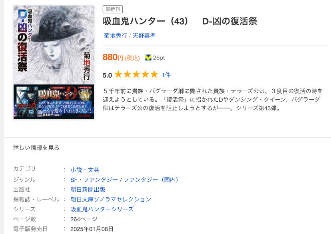Open genre ファンタジー（国内） link
The width and height of the screenshot is (331, 234).
coord(151,180)
